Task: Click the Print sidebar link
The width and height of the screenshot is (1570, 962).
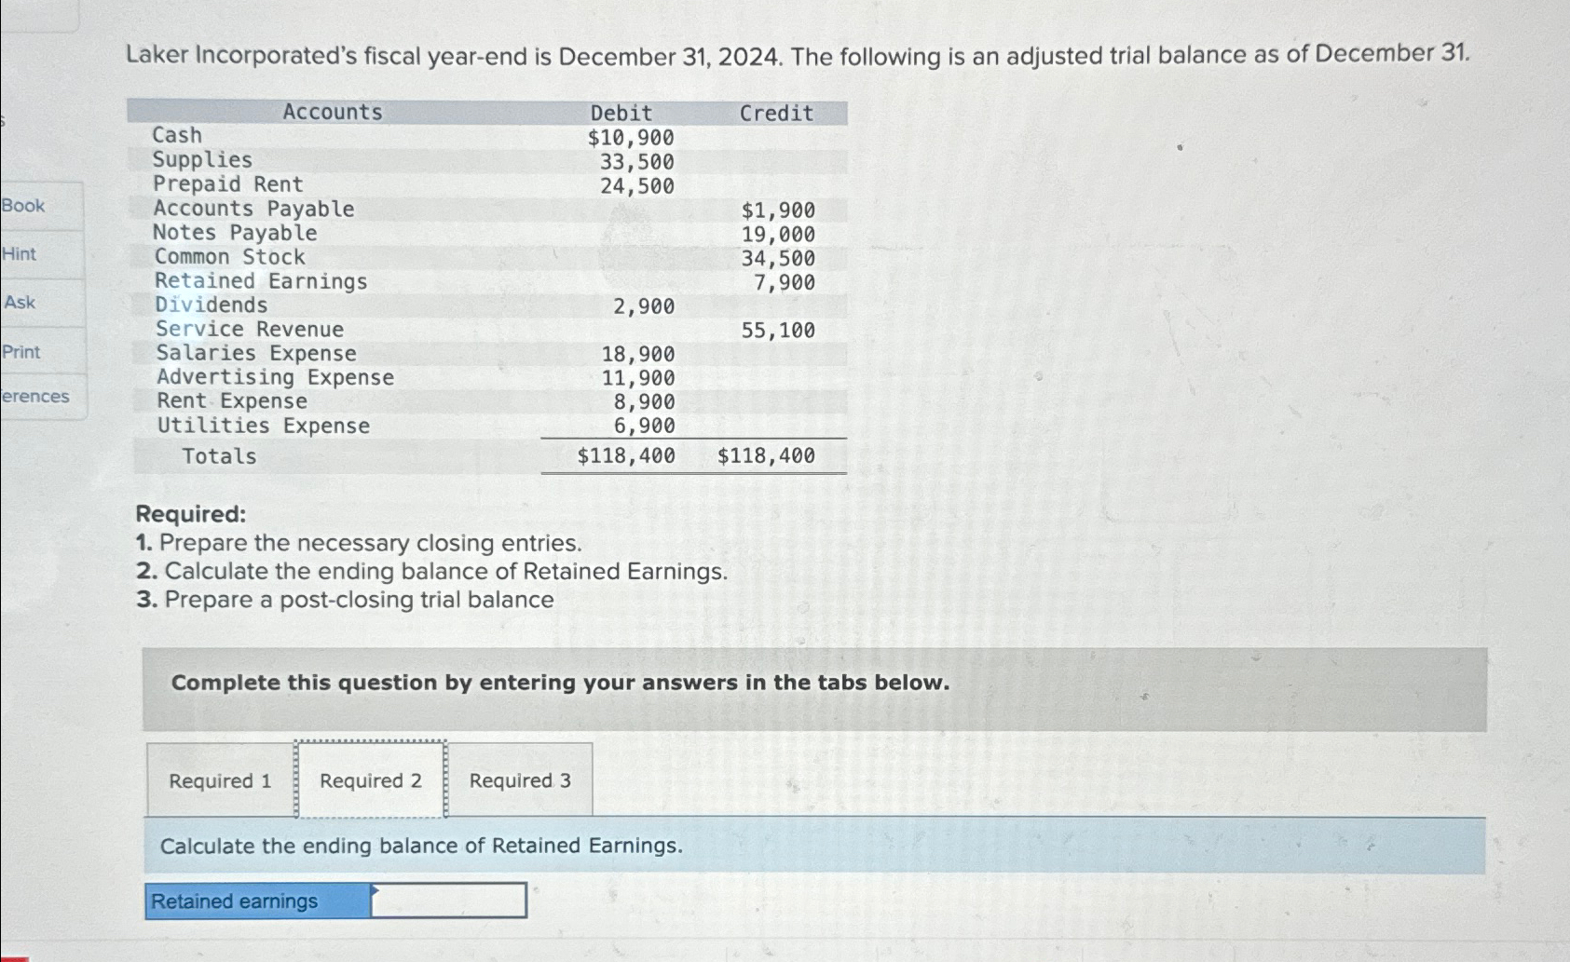Action: [x=21, y=352]
